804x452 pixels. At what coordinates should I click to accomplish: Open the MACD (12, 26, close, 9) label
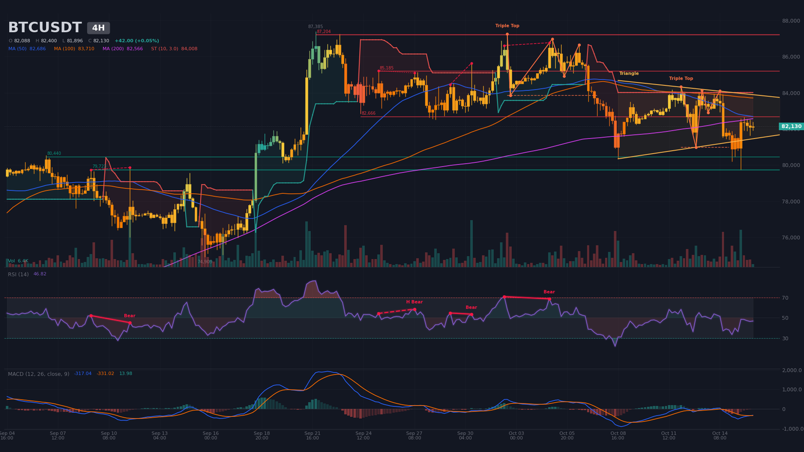pos(39,374)
